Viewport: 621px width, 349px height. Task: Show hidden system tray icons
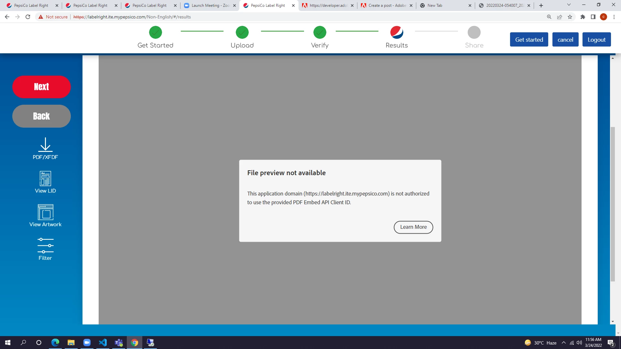click(x=564, y=343)
